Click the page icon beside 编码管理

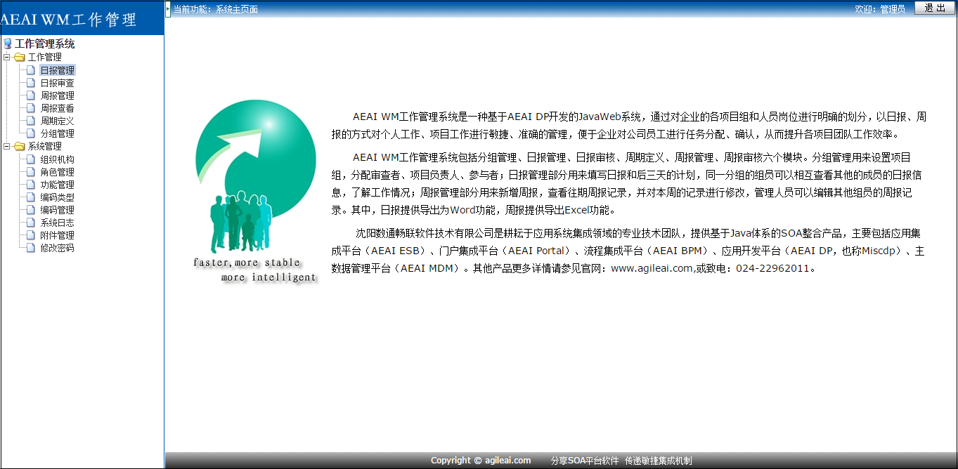[x=31, y=210]
